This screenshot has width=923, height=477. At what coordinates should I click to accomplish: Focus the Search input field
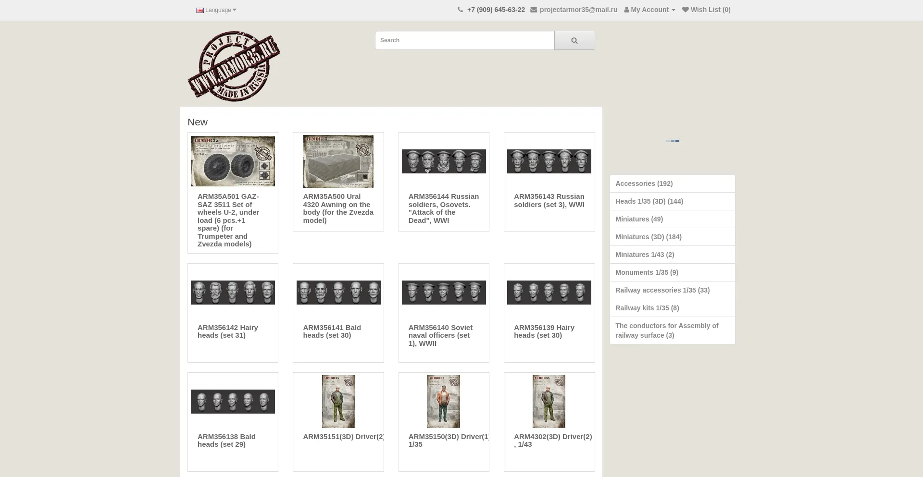tap(464, 40)
